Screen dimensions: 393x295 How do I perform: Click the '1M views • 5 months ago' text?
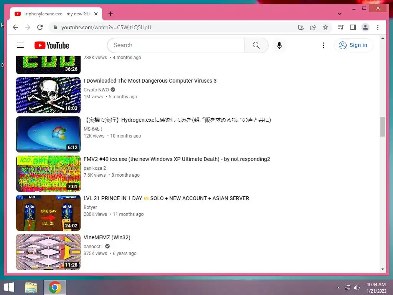click(x=110, y=97)
